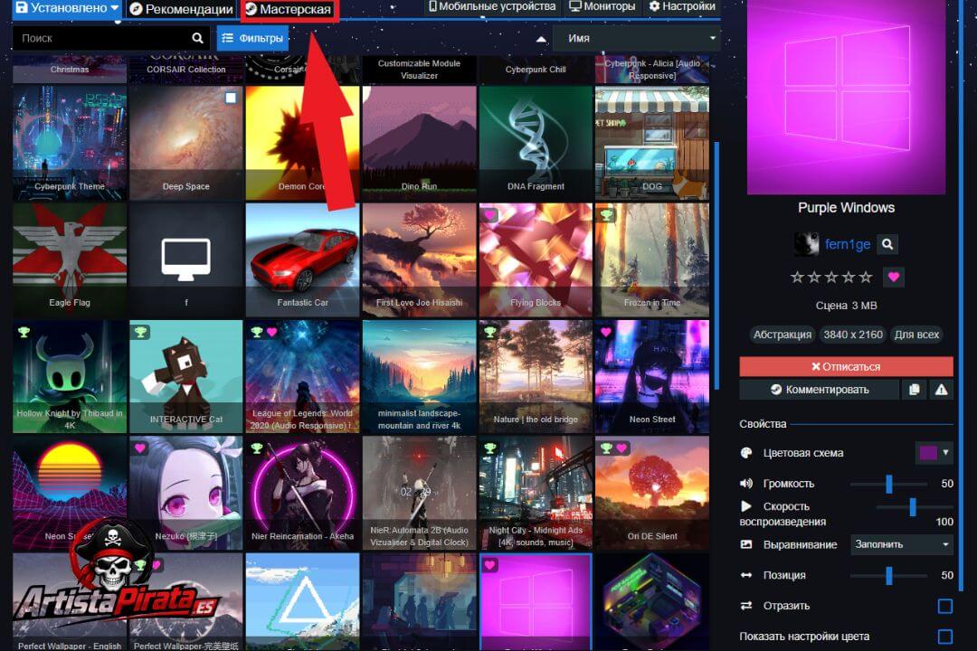Click the Purple Windows preview image
977x651 pixels.
[x=846, y=97]
